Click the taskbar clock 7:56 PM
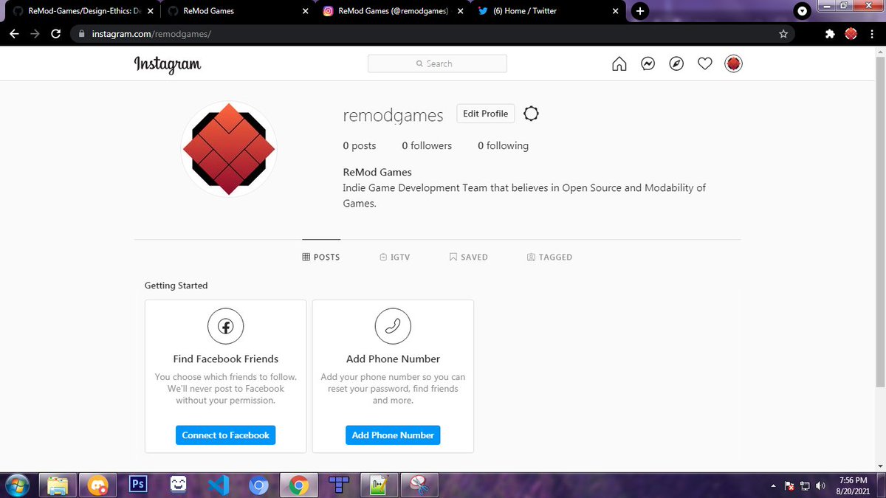The height and width of the screenshot is (498, 886). point(854,480)
